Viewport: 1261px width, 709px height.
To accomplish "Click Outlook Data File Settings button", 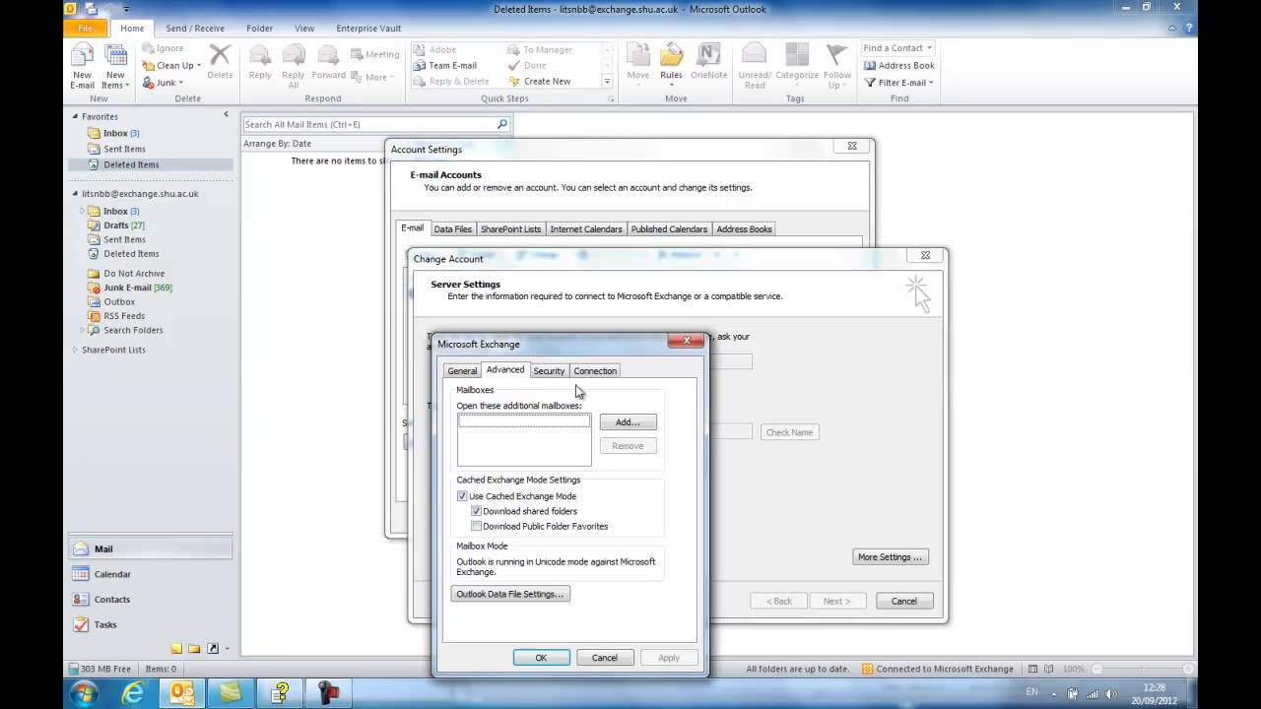I will (x=510, y=594).
